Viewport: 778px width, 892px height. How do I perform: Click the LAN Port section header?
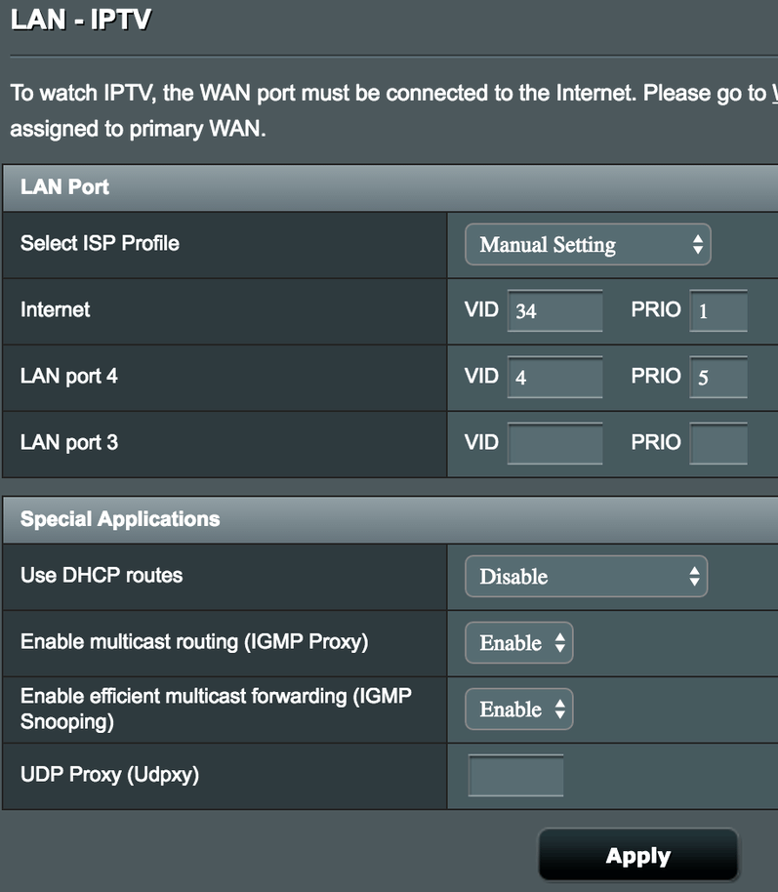pos(64,186)
